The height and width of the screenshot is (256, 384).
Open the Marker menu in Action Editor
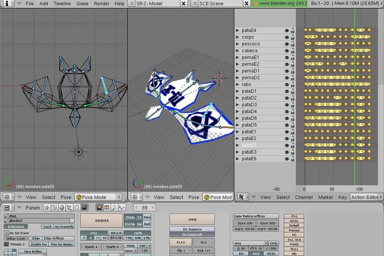point(325,197)
